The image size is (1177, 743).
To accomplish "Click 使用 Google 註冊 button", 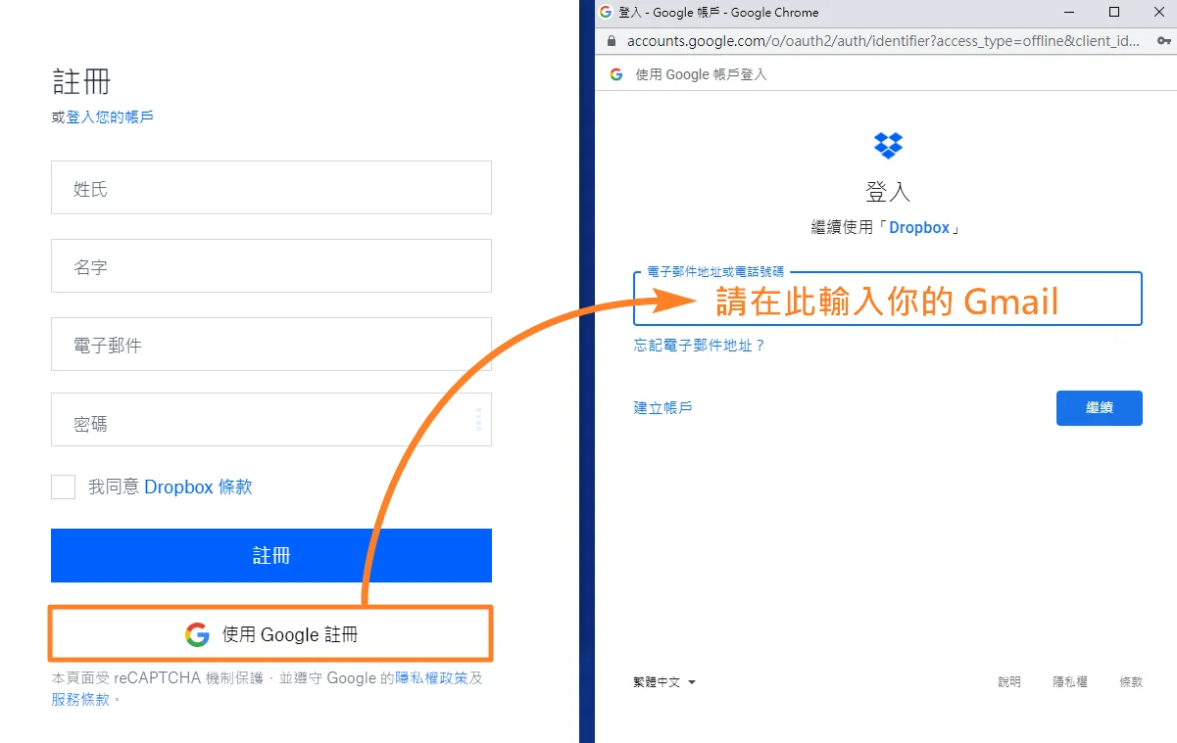I will [x=270, y=634].
